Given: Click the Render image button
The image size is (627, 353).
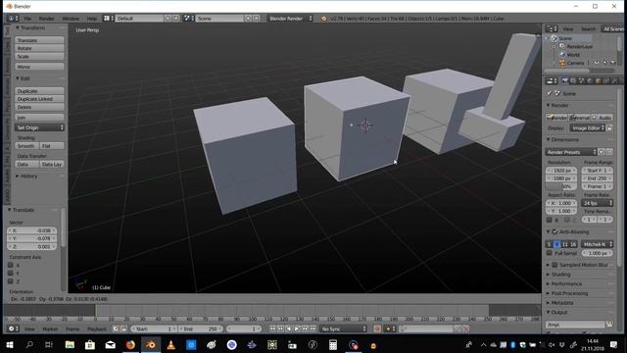Looking at the screenshot, I should click(556, 118).
